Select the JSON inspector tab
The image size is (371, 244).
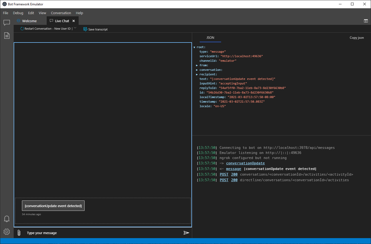210,38
